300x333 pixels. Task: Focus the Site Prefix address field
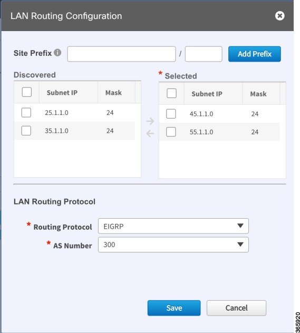(122, 54)
